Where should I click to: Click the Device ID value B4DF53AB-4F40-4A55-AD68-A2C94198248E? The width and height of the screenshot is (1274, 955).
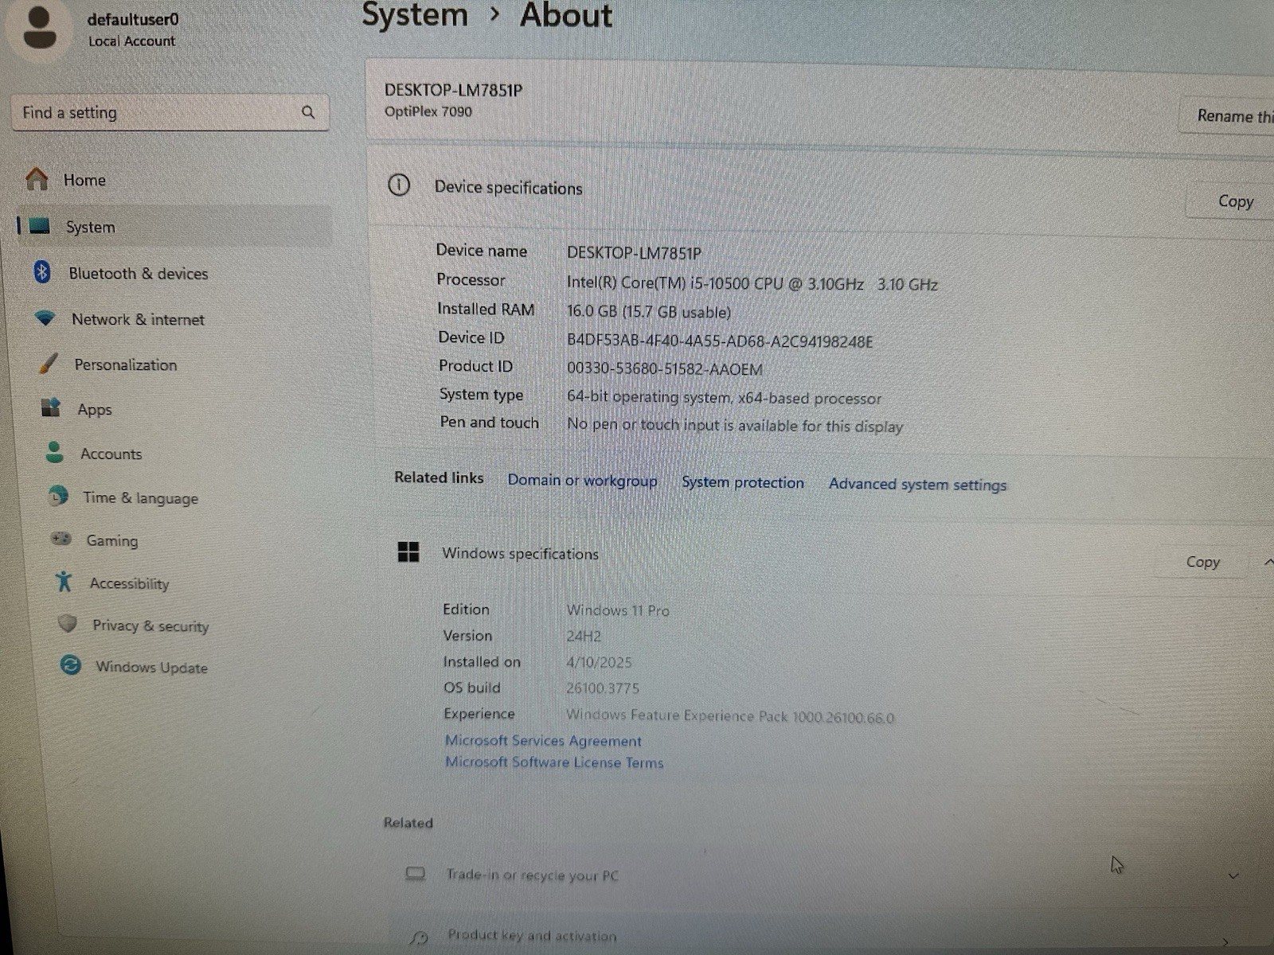click(720, 341)
